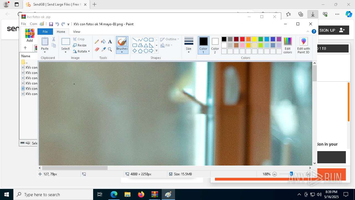Image resolution: width=355 pixels, height=200 pixels.
Task: Click the zoom out minus button
Action: [275, 174]
